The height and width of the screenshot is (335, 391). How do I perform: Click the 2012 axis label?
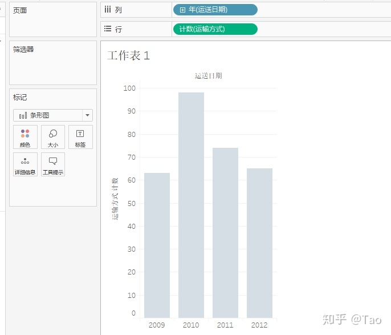coord(259,325)
